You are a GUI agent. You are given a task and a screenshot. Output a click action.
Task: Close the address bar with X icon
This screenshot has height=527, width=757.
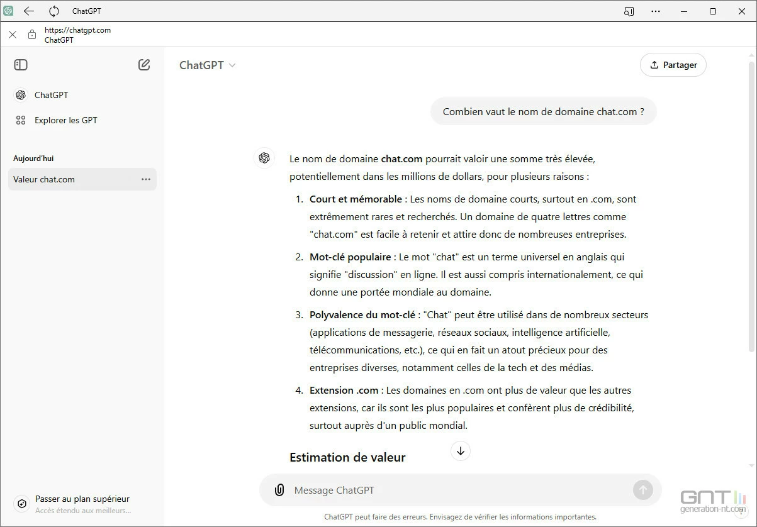coord(13,35)
